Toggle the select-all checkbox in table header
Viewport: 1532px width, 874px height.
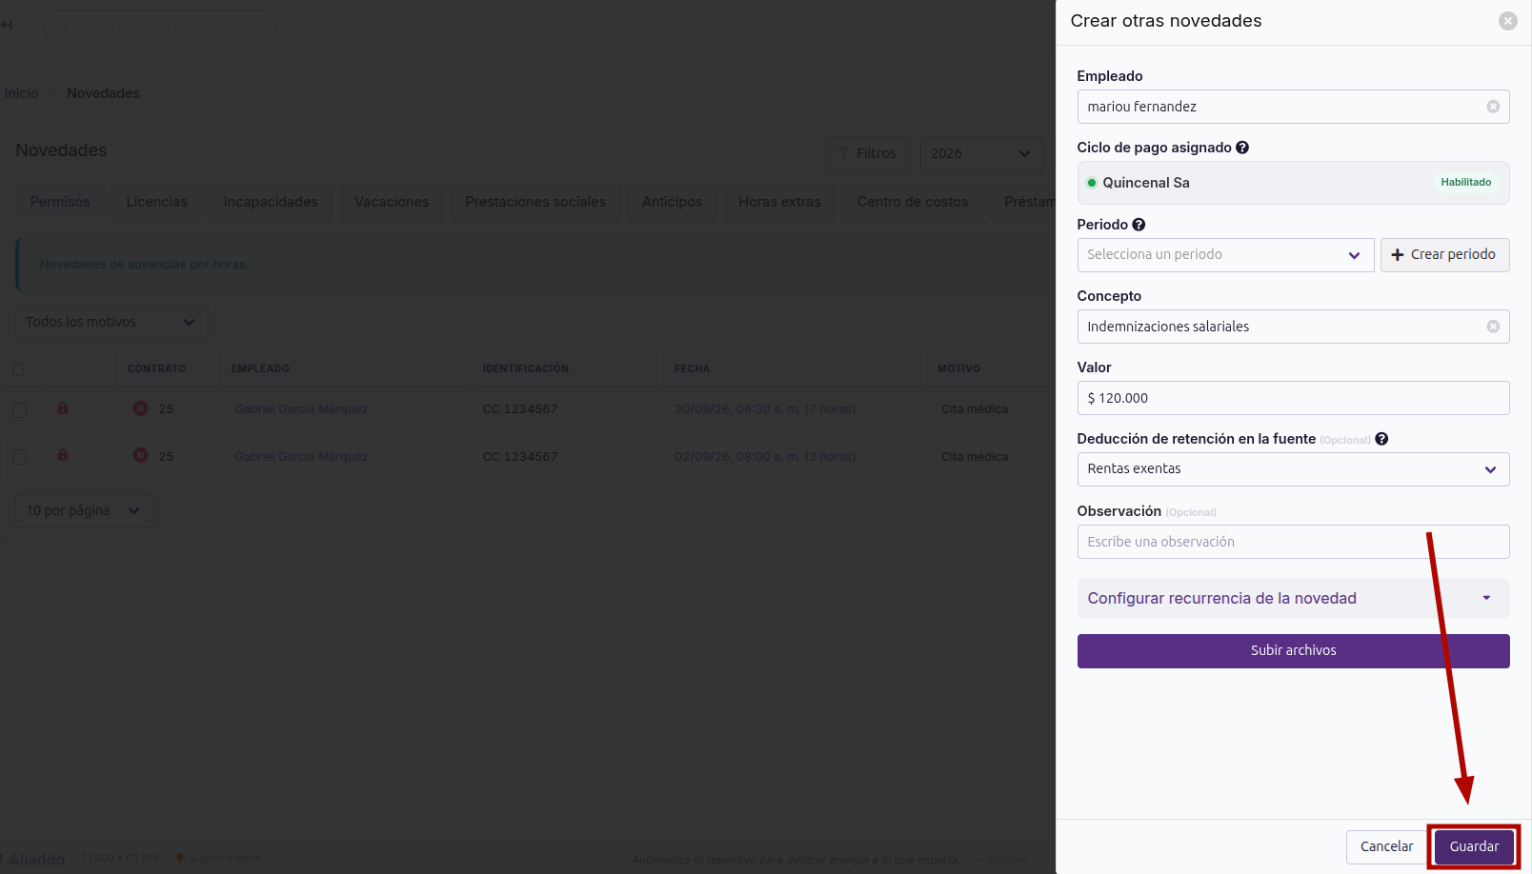tap(18, 369)
